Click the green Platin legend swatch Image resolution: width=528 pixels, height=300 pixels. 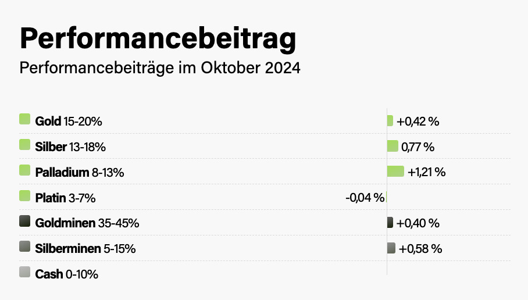(24, 196)
